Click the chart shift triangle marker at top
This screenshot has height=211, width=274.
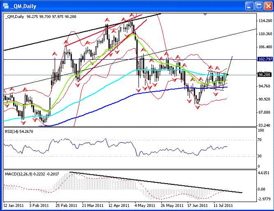point(205,14)
